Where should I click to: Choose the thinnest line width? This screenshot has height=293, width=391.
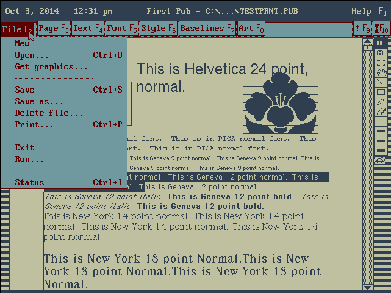coord(380,121)
